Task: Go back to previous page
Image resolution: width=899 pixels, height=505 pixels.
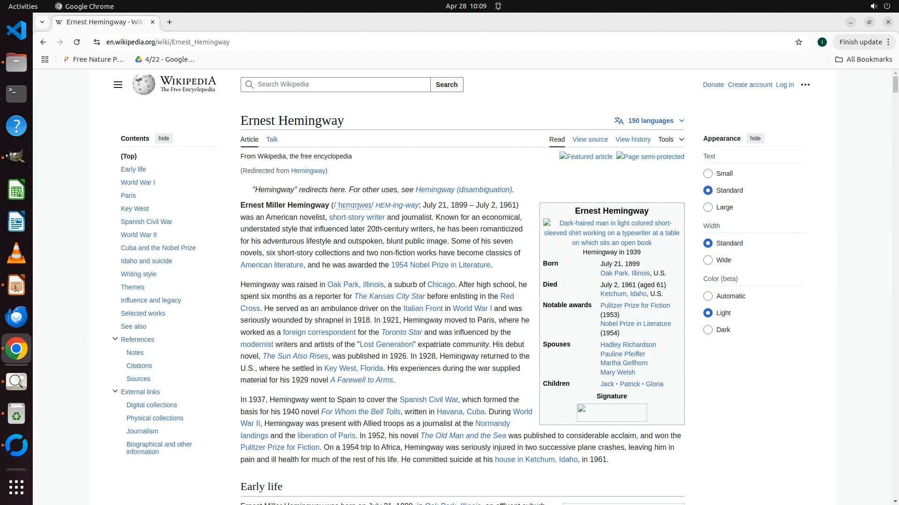Action: [x=43, y=42]
